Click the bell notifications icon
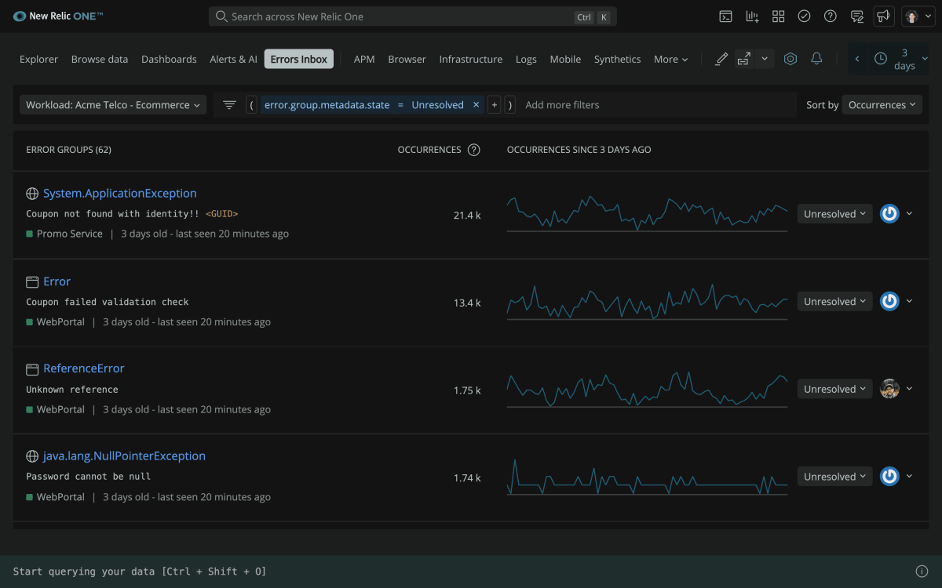Screen dimensions: 942x588 pyautogui.click(x=816, y=59)
